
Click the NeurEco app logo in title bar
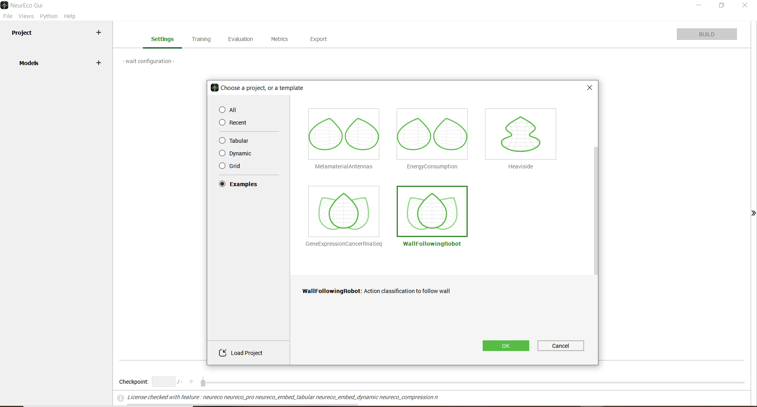4,5
